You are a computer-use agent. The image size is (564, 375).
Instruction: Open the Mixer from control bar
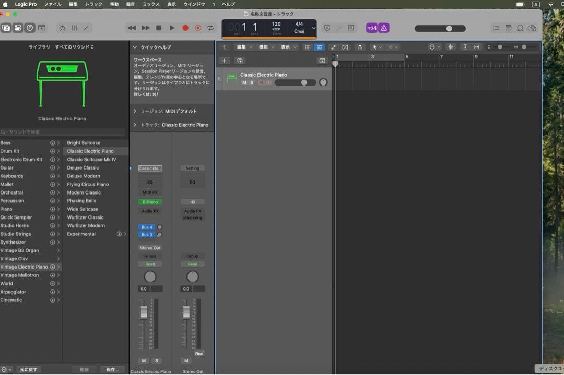tap(74, 28)
